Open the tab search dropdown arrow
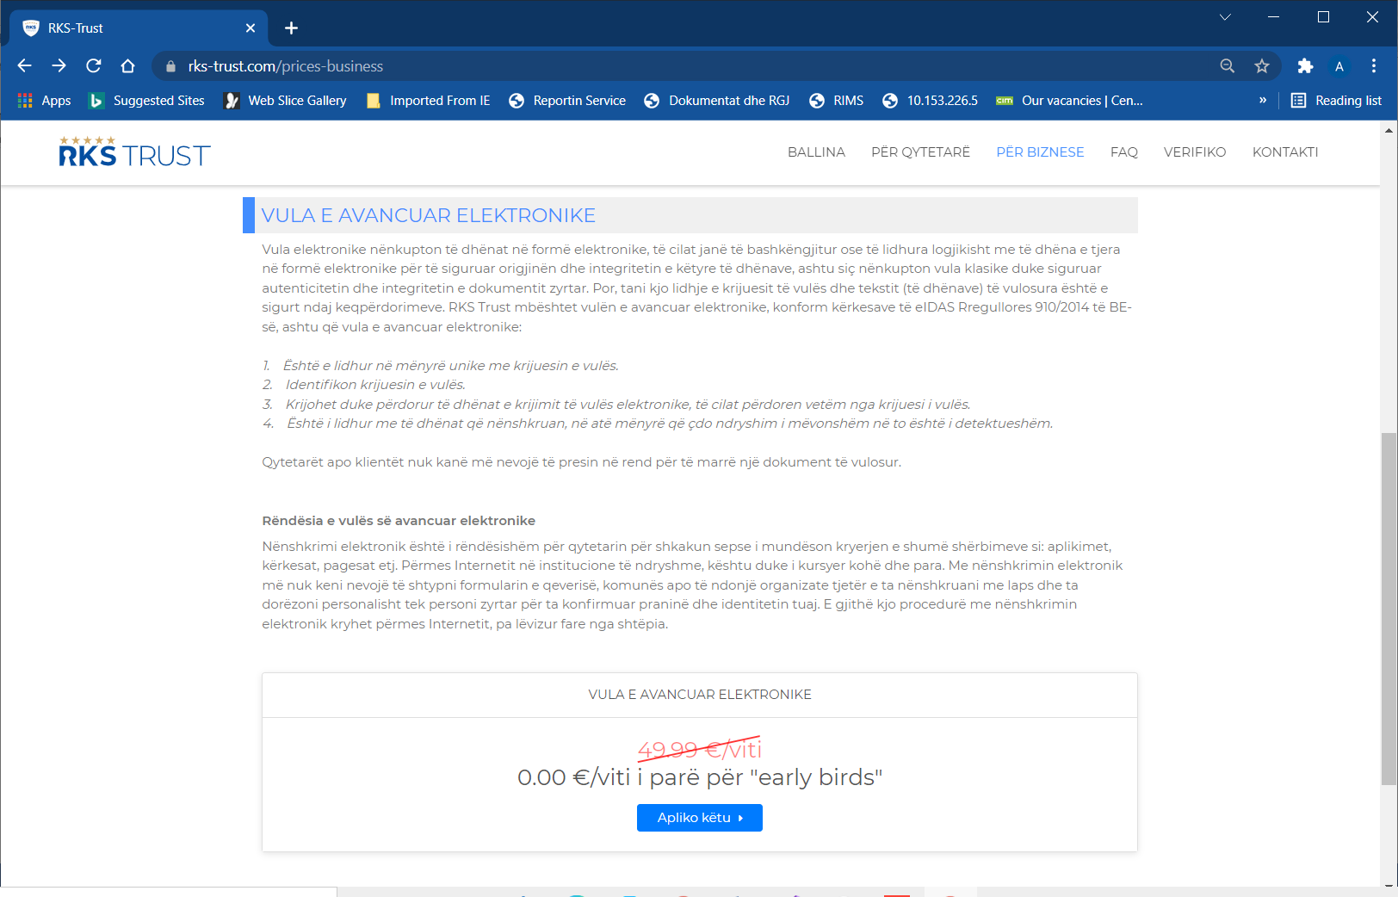Viewport: 1398px width, 897px height. [1225, 17]
